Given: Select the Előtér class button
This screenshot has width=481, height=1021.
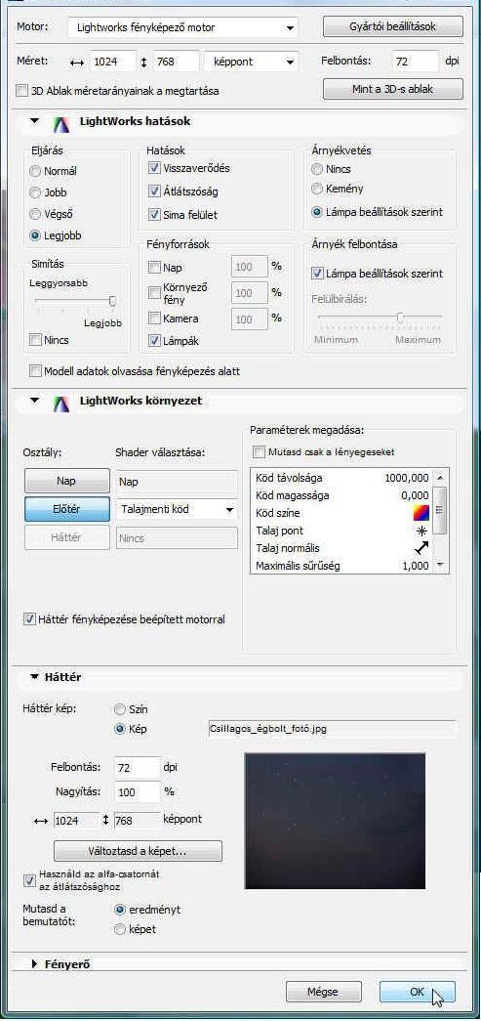Looking at the screenshot, I should click(67, 509).
